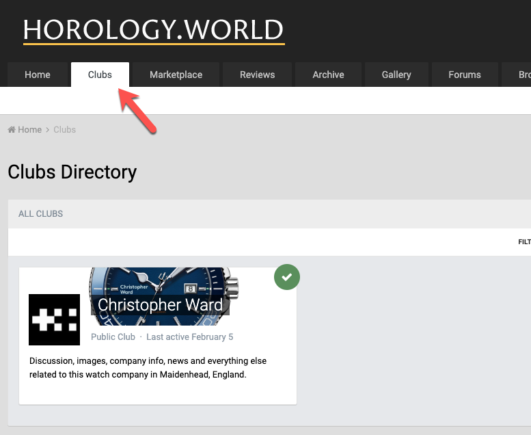Click the green checkmark badge on club card

(x=287, y=277)
